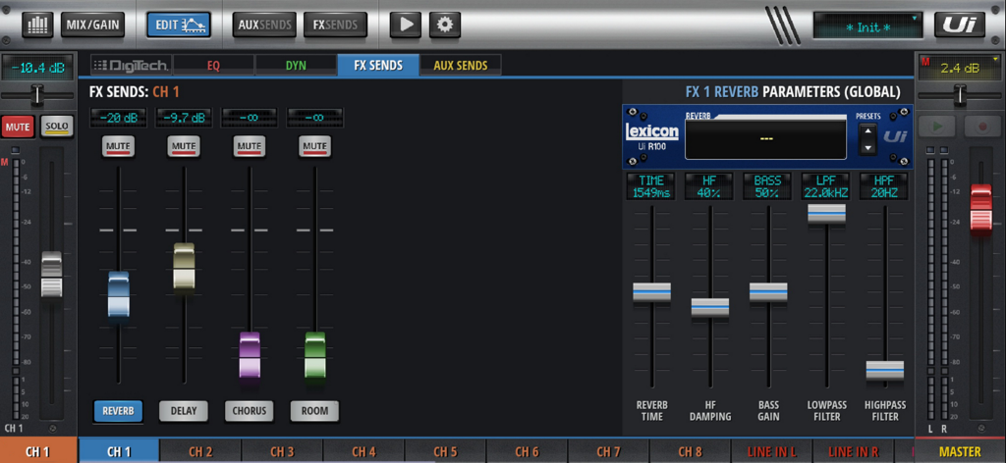Click the TIME 1549ms value display
This screenshot has height=463, width=1006.
[650, 186]
